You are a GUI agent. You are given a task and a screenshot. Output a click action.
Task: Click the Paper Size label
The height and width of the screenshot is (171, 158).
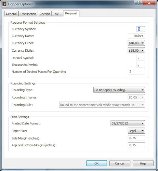point(19,131)
